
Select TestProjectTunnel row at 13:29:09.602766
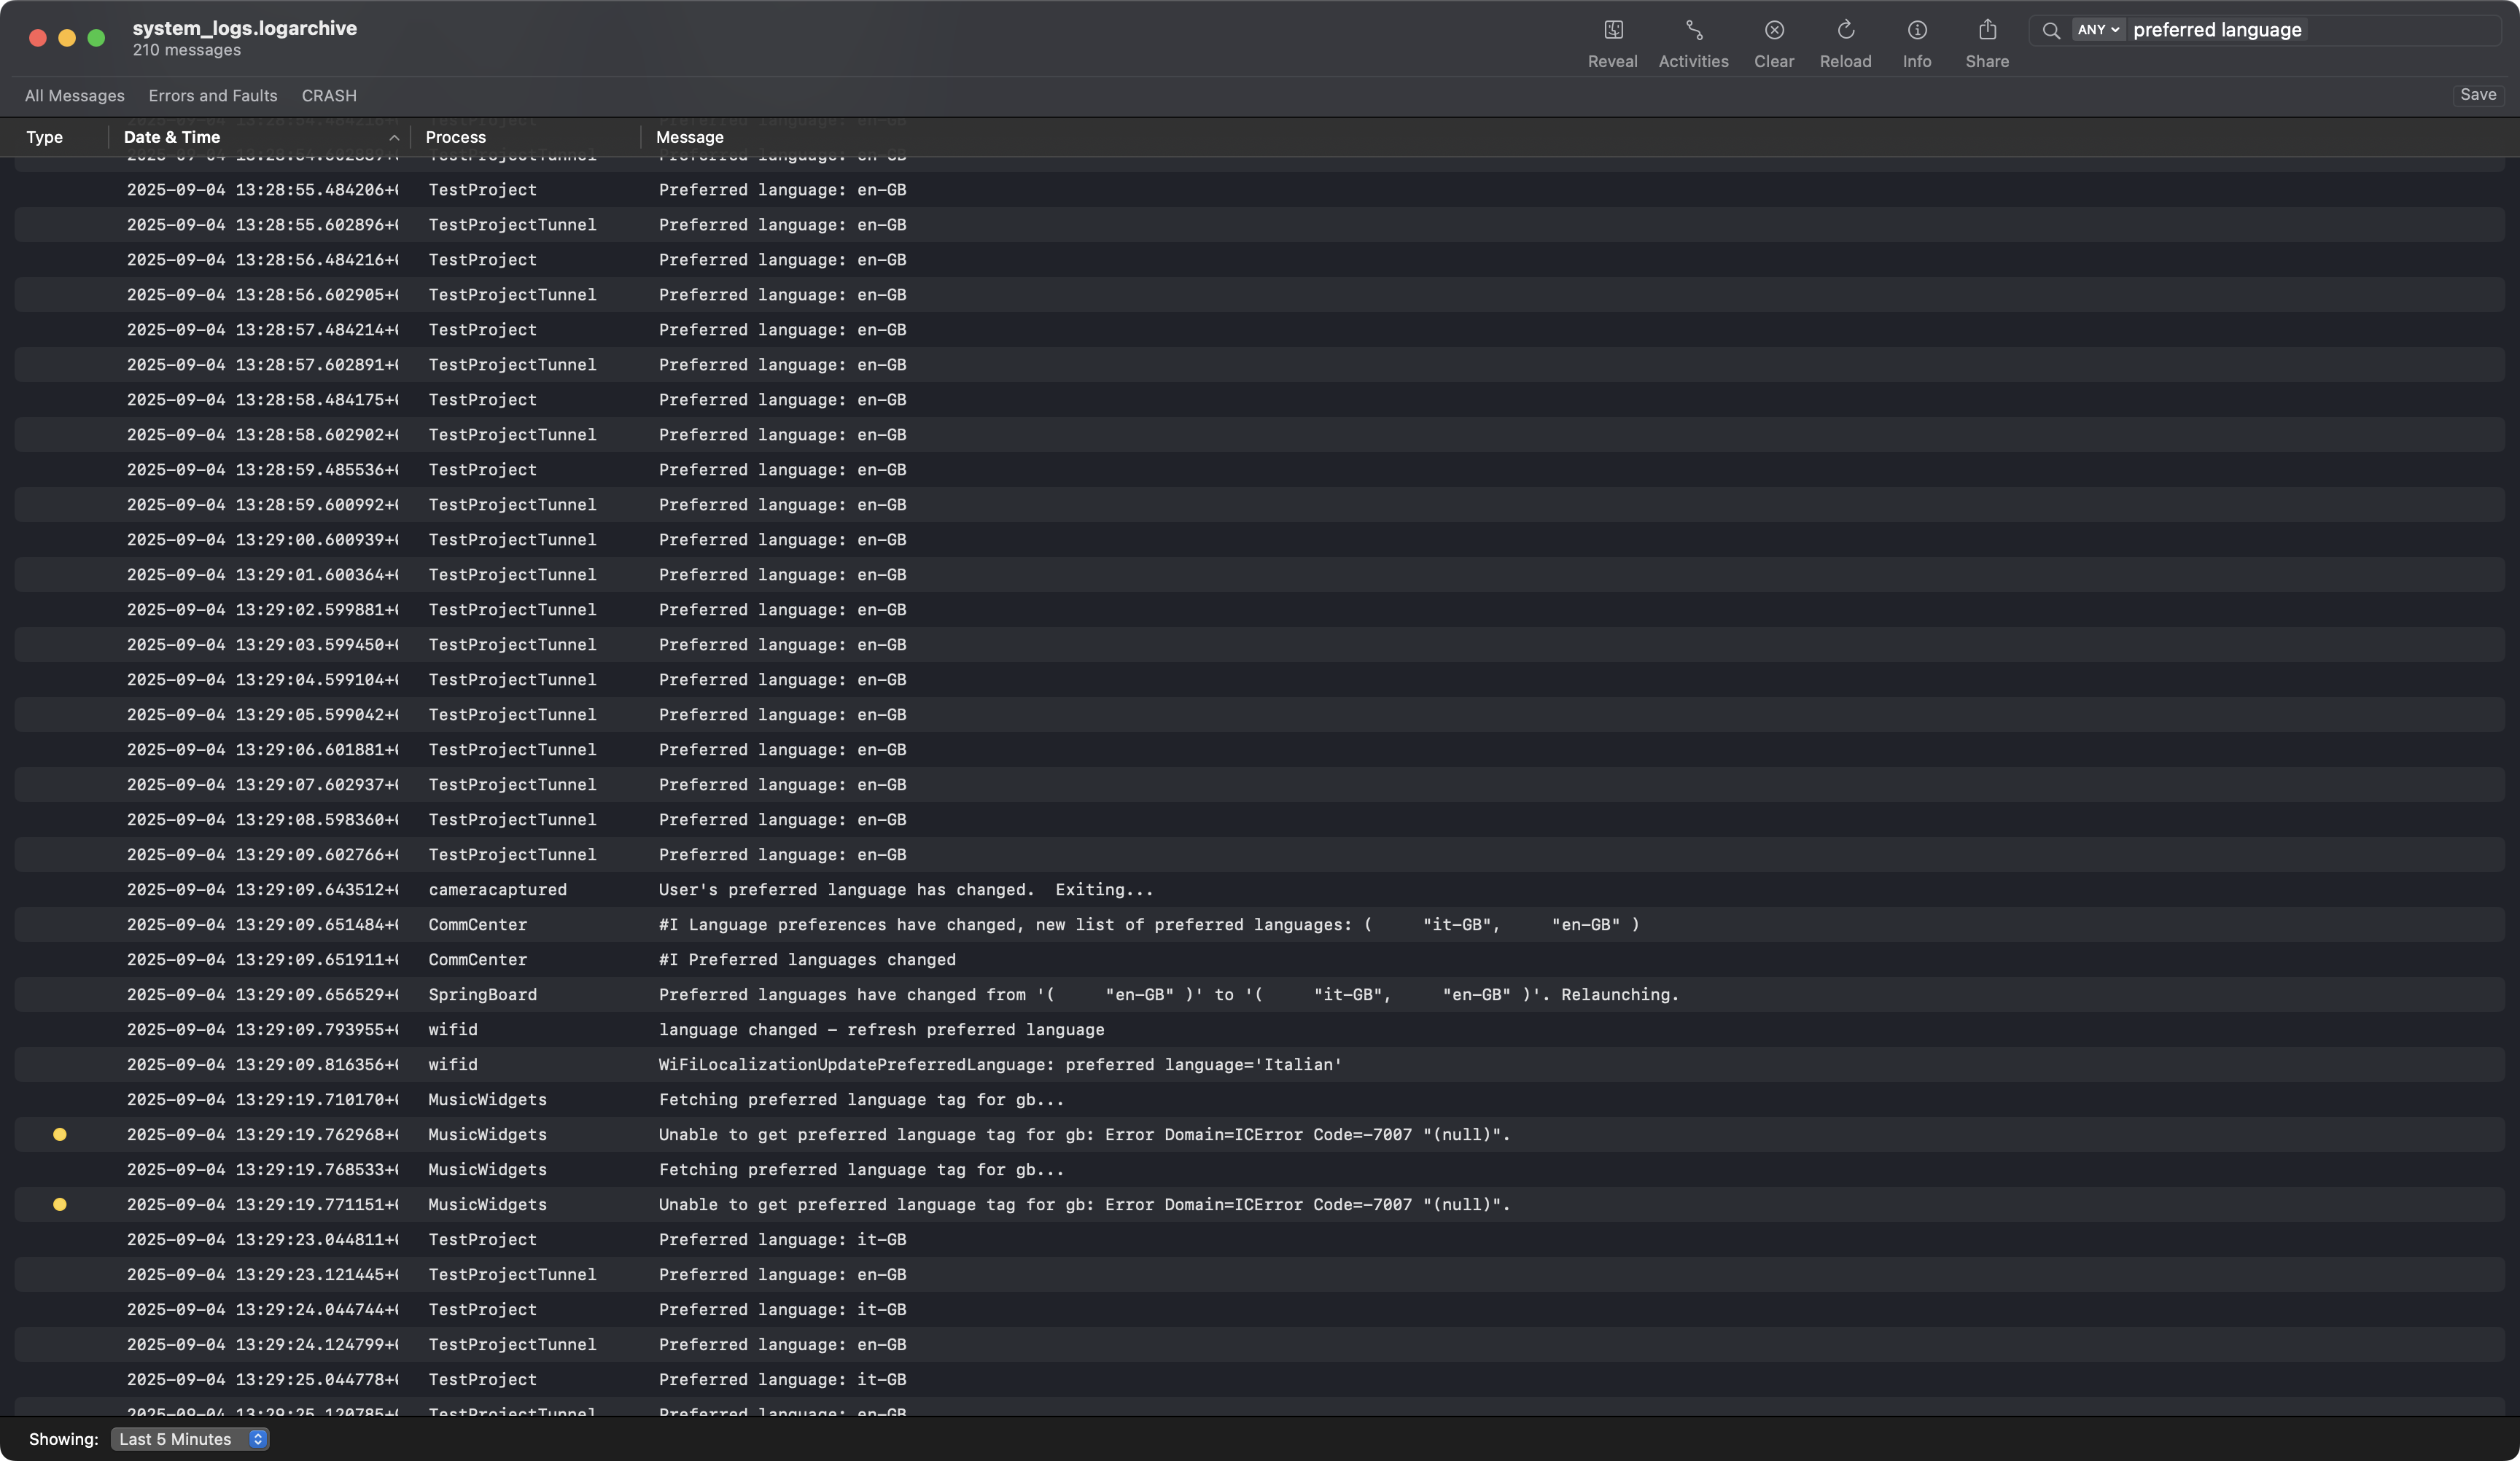(x=1259, y=854)
